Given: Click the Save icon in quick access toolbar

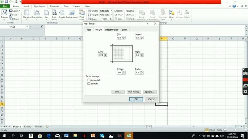Looking at the screenshot, I should [6, 2].
